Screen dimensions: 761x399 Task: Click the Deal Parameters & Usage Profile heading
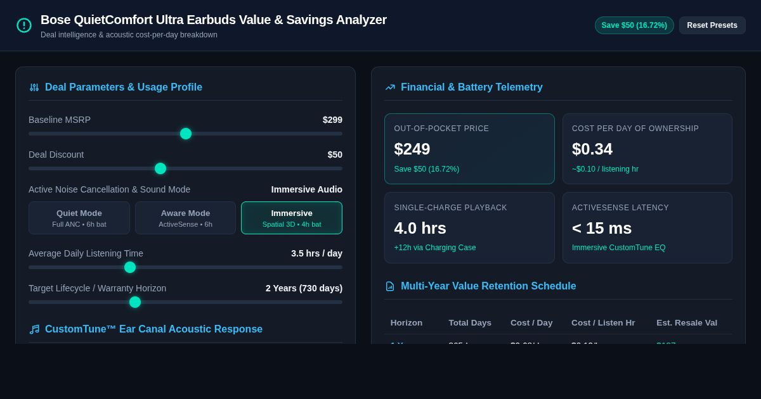tap(124, 87)
